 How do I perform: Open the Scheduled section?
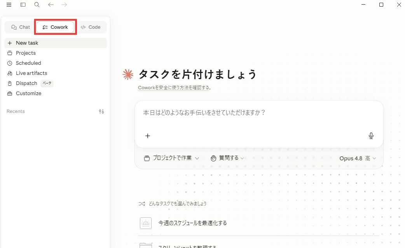click(x=56, y=63)
